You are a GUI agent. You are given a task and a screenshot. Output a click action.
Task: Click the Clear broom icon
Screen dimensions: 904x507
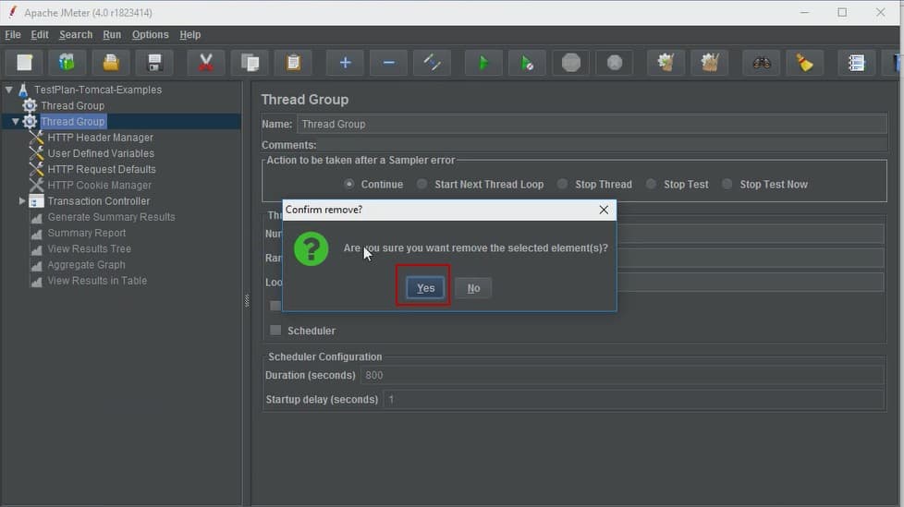pos(805,63)
